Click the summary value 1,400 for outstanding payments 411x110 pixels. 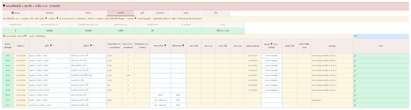click(120, 30)
